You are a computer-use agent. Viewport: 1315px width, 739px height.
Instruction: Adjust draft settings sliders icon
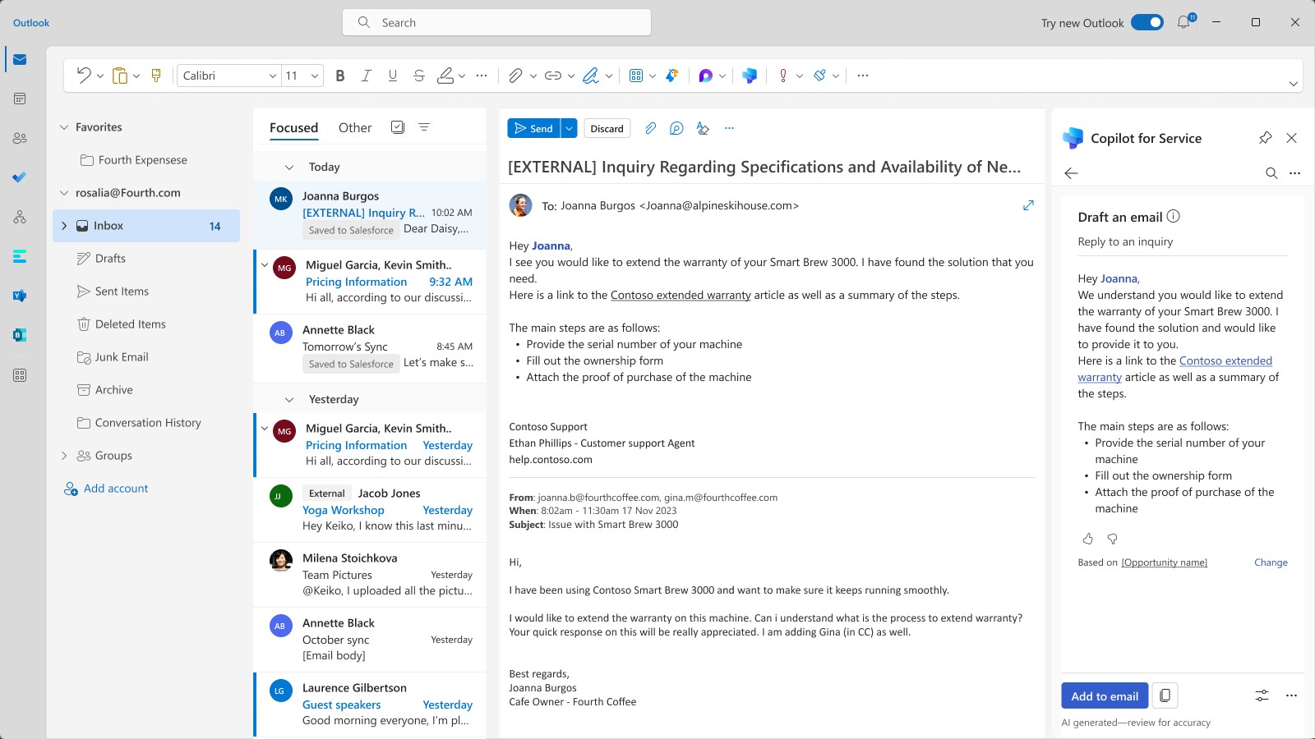(1262, 695)
